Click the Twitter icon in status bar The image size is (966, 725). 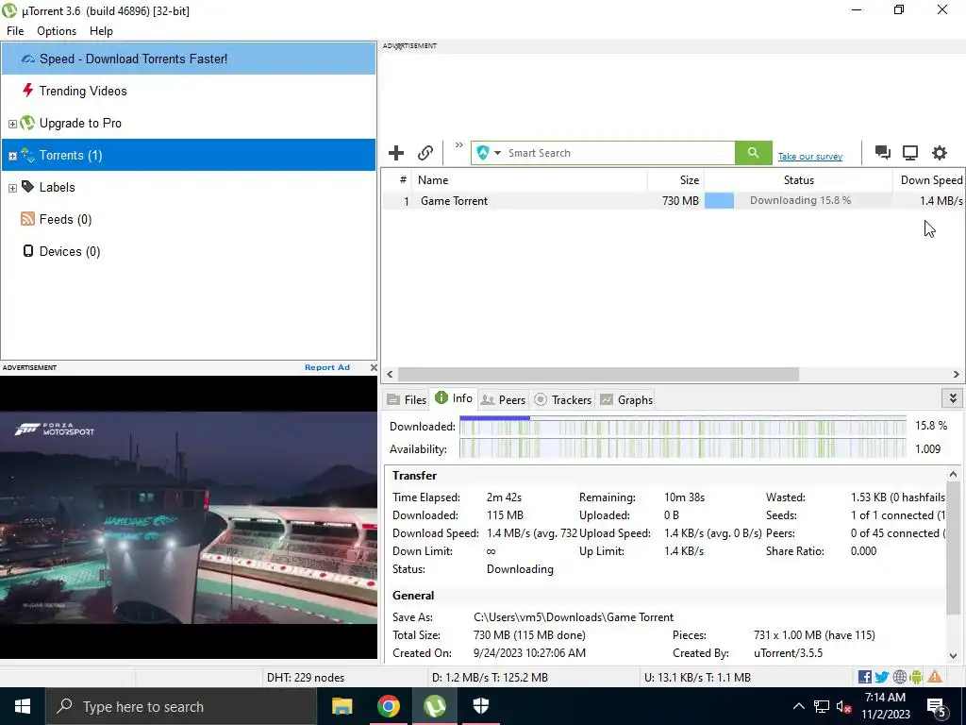(882, 677)
